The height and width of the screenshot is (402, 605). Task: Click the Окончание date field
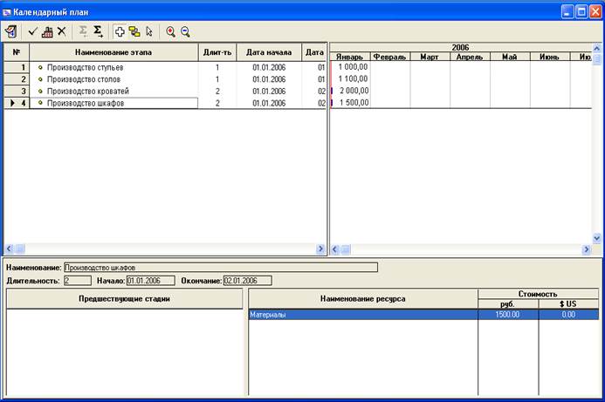248,281
